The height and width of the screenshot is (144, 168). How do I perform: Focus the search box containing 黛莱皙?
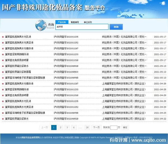pyautogui.click(x=81, y=27)
